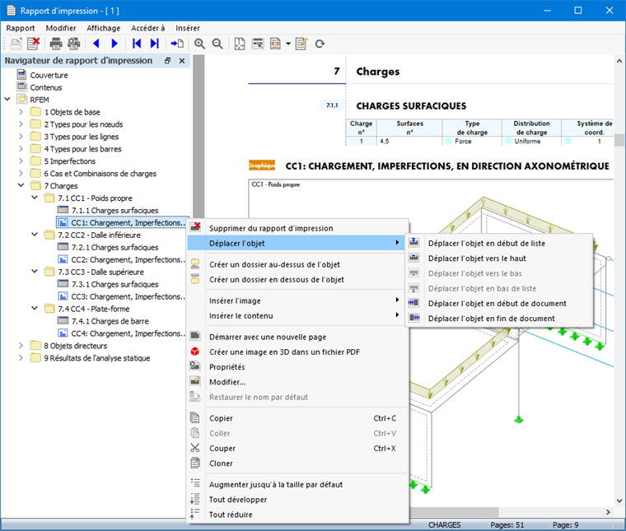This screenshot has width=626, height=531.
Task: Collapse 7.2 CC2 - Dalle inférieure
Action: 35,235
